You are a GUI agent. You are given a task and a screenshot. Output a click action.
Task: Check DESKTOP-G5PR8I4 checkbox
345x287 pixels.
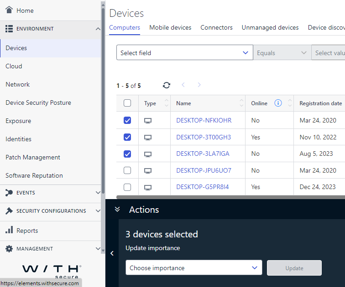pos(127,187)
